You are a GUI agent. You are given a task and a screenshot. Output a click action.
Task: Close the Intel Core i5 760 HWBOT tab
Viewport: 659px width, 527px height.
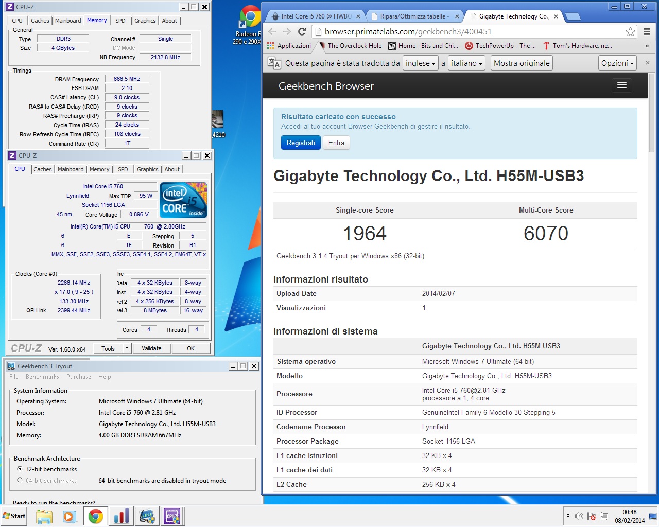pos(358,16)
